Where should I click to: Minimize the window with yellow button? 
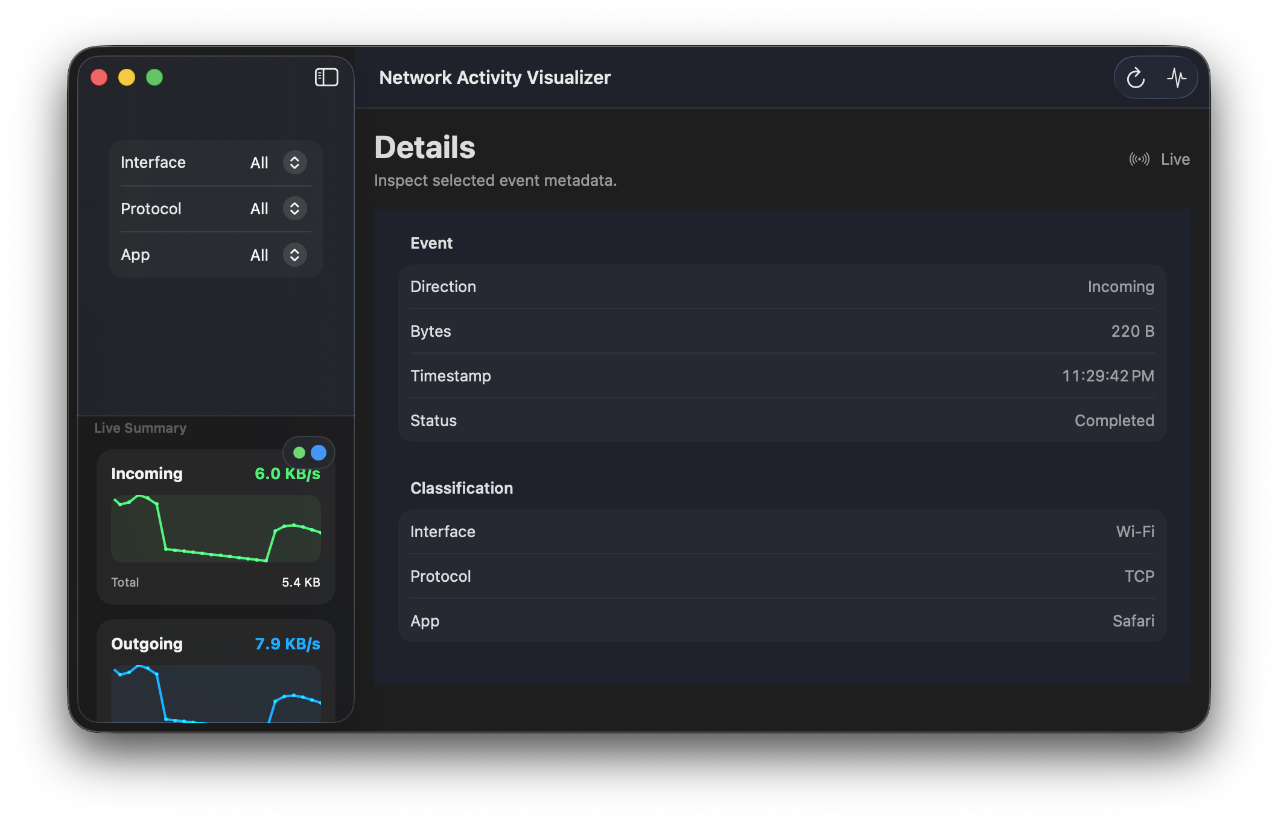tap(127, 77)
